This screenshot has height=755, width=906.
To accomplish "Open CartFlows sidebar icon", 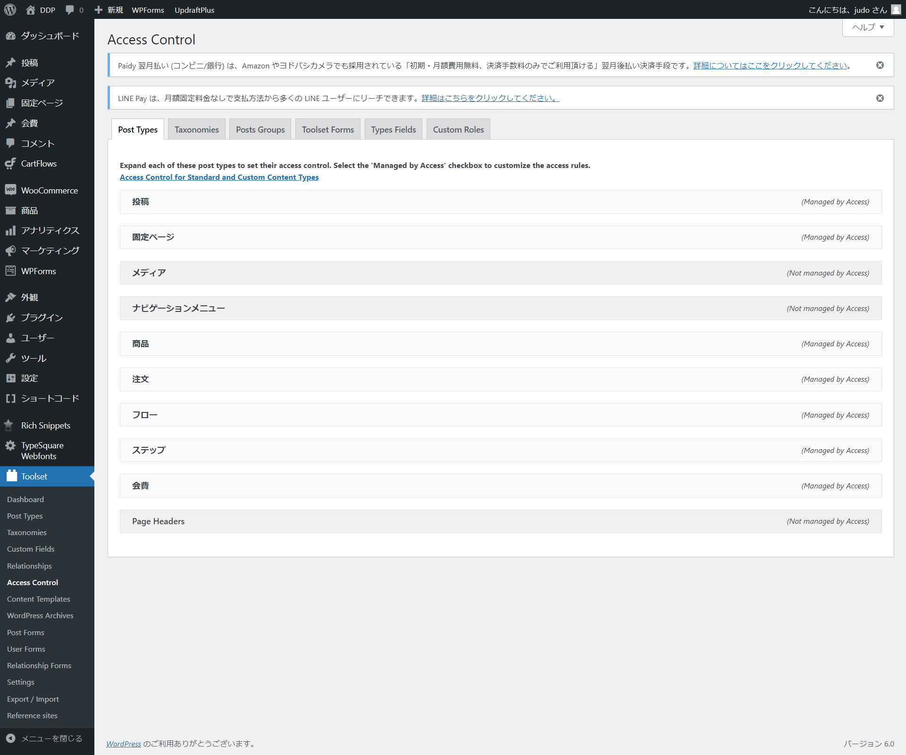I will point(10,163).
